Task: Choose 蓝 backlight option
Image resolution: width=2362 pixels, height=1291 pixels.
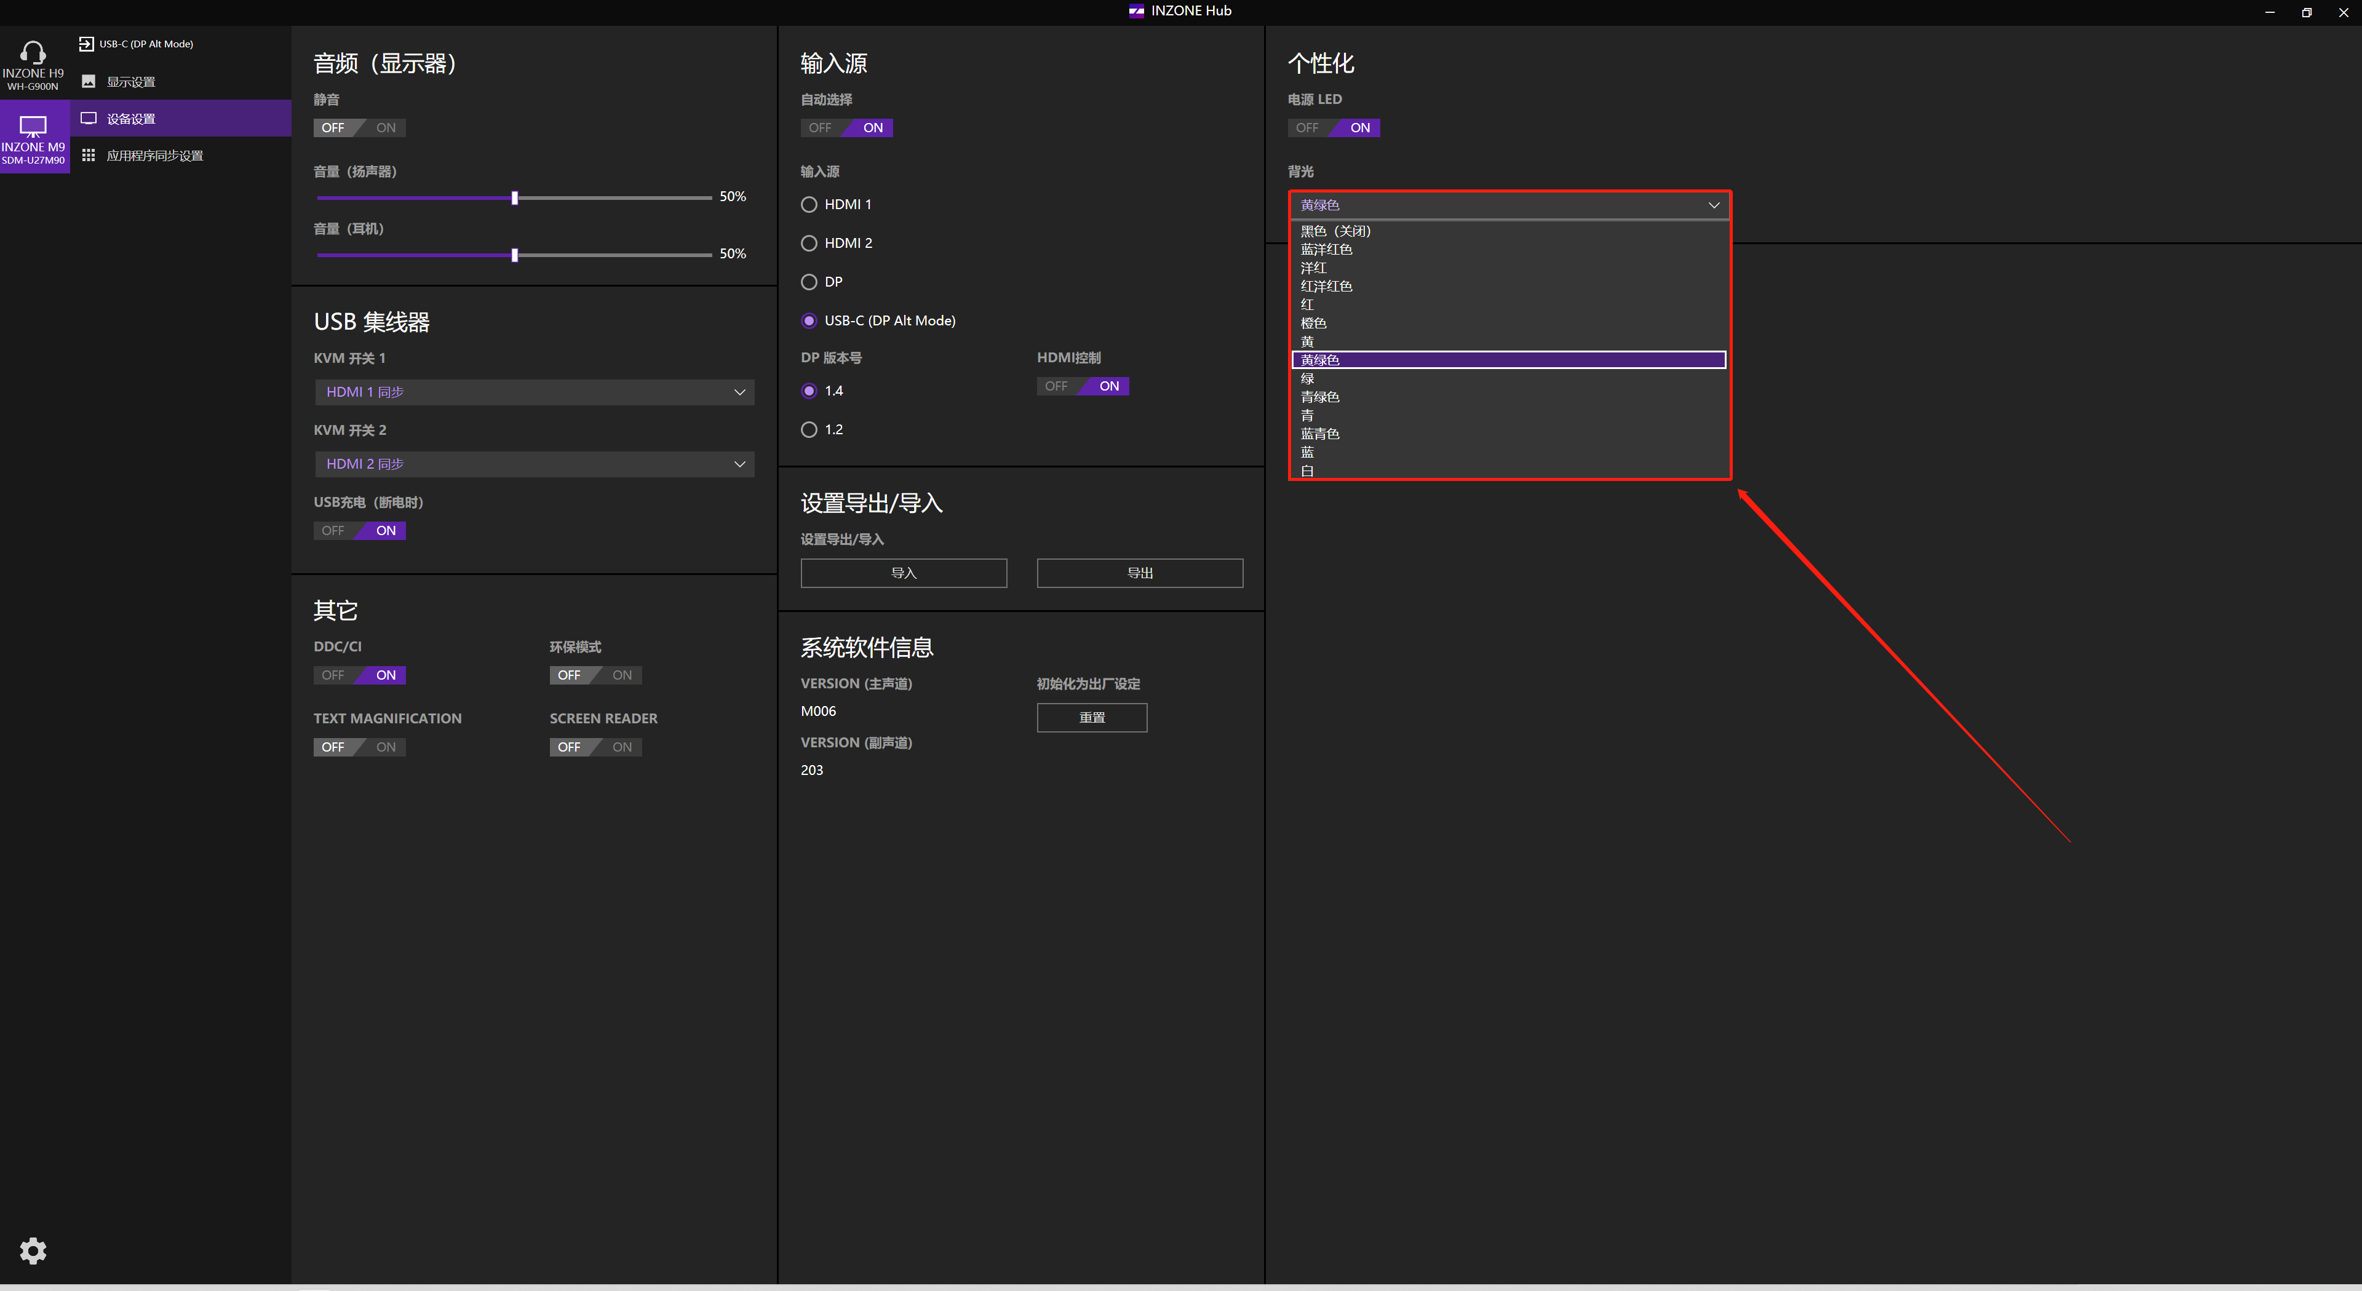Action: tap(1509, 452)
